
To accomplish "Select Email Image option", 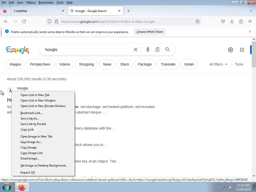I will coord(43,158).
